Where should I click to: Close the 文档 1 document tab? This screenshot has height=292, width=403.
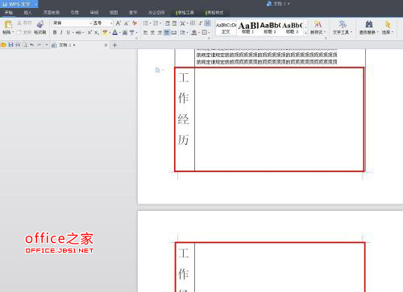(106, 45)
